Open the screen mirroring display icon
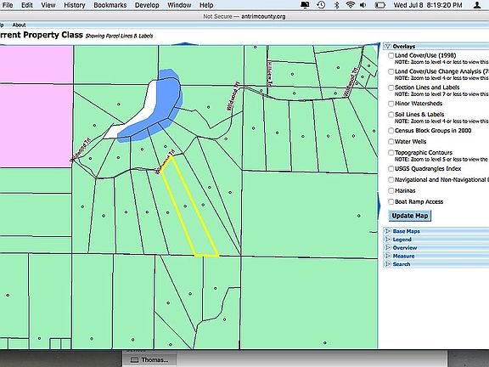489x367 pixels. (x=305, y=5)
